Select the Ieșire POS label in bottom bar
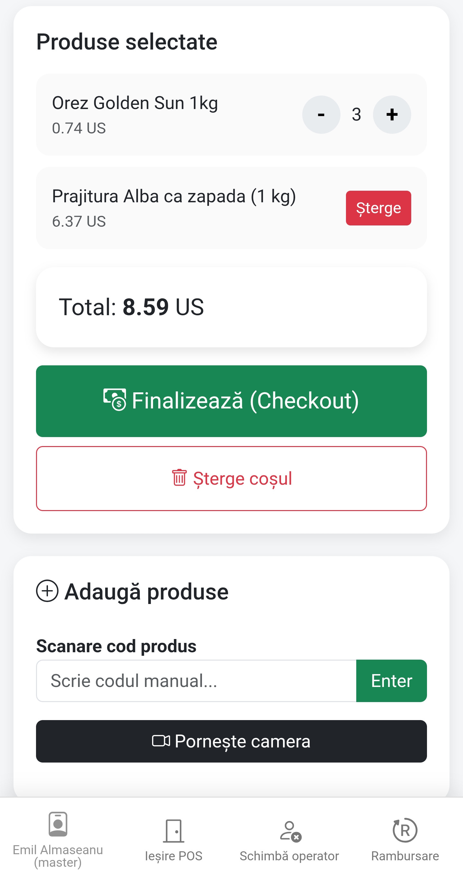This screenshot has height=878, width=463. pos(173,856)
